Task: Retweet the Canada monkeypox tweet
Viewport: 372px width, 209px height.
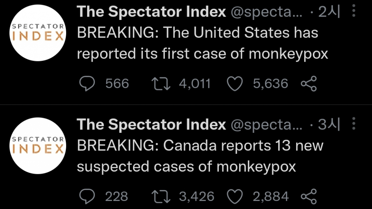Action: coord(162,197)
